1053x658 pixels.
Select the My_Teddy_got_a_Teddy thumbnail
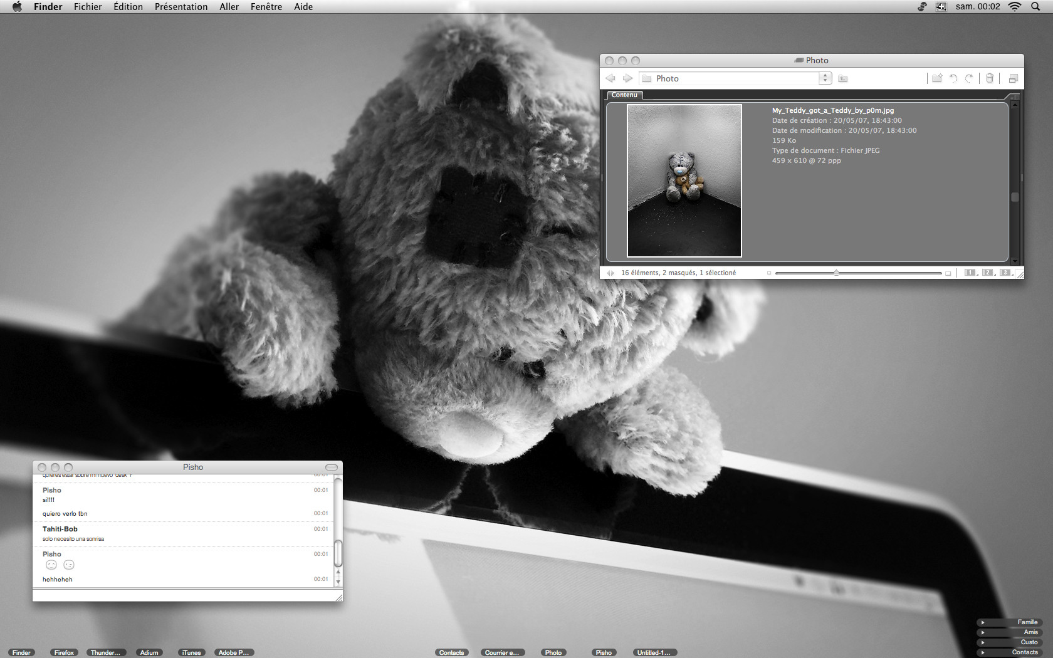[684, 180]
